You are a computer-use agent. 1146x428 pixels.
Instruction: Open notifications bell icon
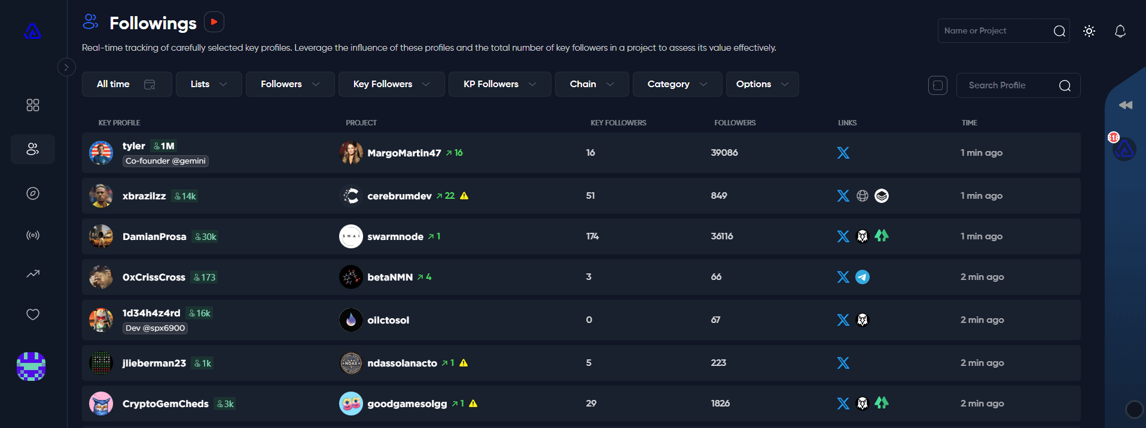1120,31
